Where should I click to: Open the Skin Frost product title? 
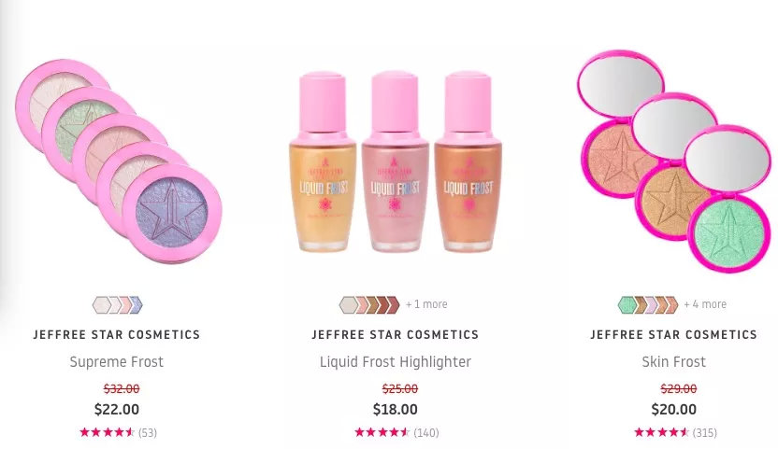coord(674,362)
